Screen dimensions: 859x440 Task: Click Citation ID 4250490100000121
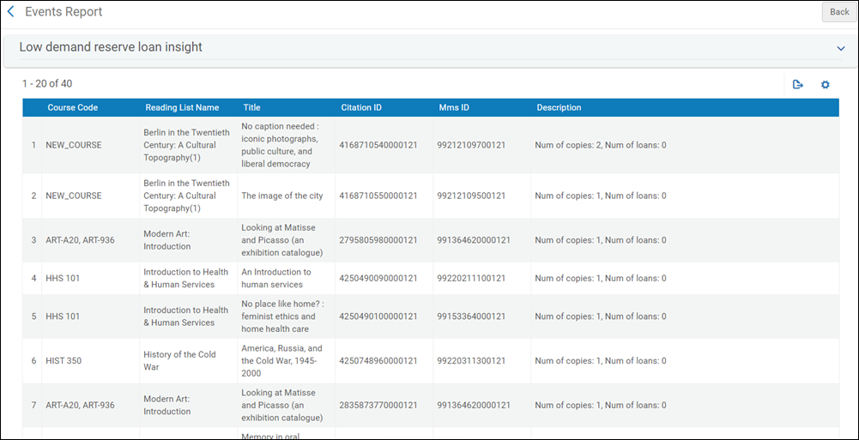(378, 316)
